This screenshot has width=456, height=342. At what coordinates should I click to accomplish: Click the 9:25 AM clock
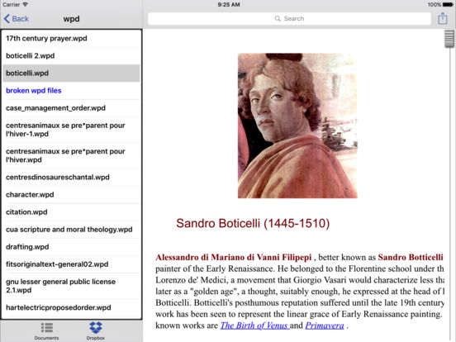click(x=229, y=4)
